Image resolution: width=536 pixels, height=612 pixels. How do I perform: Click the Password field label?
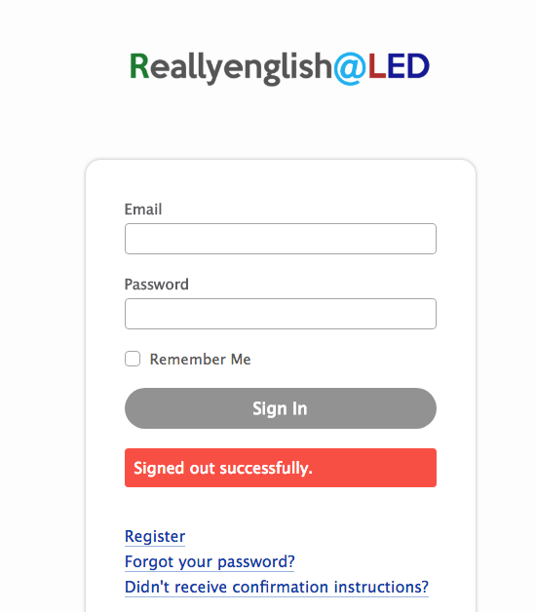click(156, 285)
